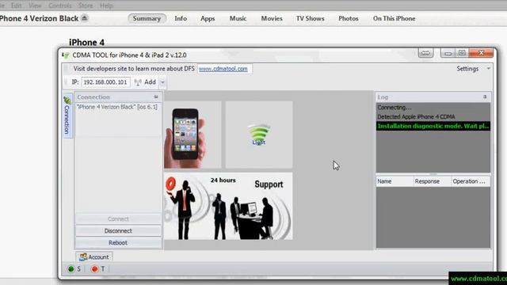Minimize the CDMA Tool window

(448, 53)
